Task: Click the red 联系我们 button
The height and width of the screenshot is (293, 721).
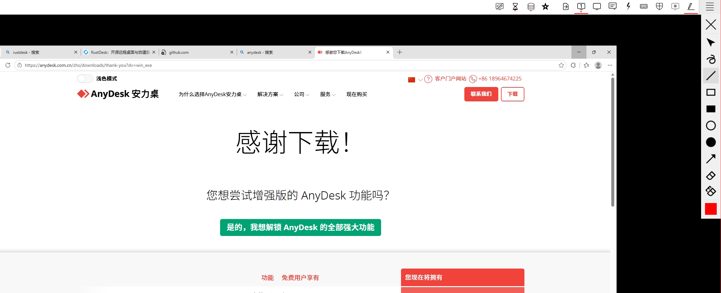Action: (x=481, y=94)
